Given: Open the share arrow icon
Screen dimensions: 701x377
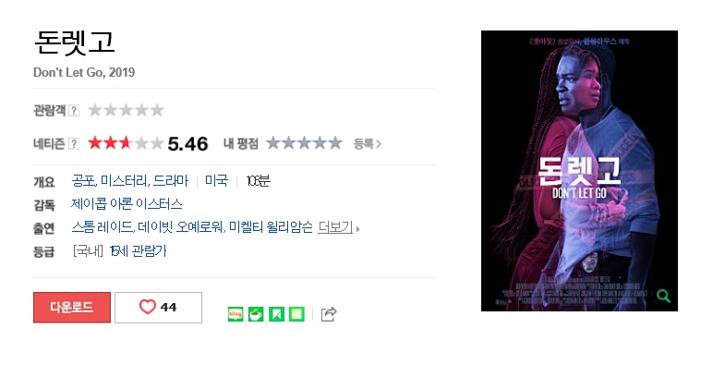Looking at the screenshot, I should (x=329, y=314).
